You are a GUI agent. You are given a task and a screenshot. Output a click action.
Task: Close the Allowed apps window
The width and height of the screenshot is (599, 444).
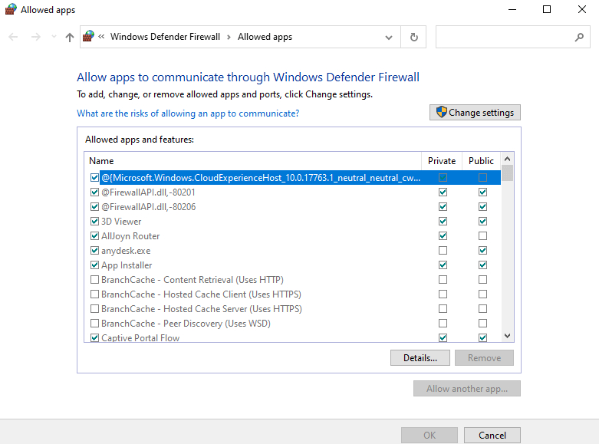(582, 9)
